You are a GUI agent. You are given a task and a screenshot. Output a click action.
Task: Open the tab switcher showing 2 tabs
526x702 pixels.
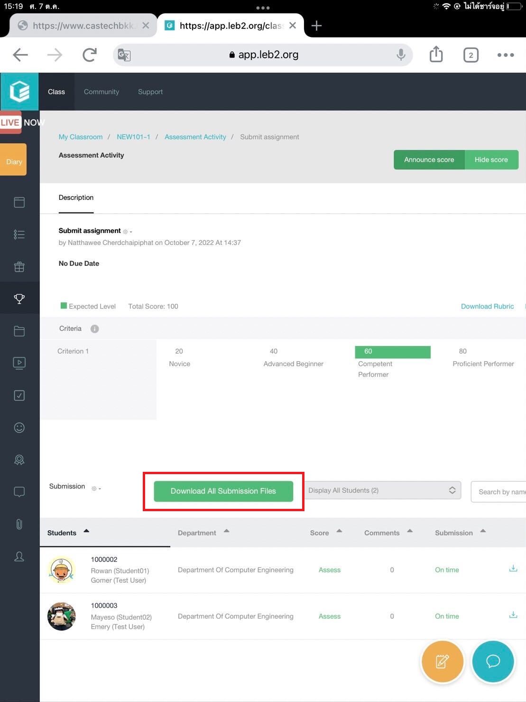pos(471,55)
